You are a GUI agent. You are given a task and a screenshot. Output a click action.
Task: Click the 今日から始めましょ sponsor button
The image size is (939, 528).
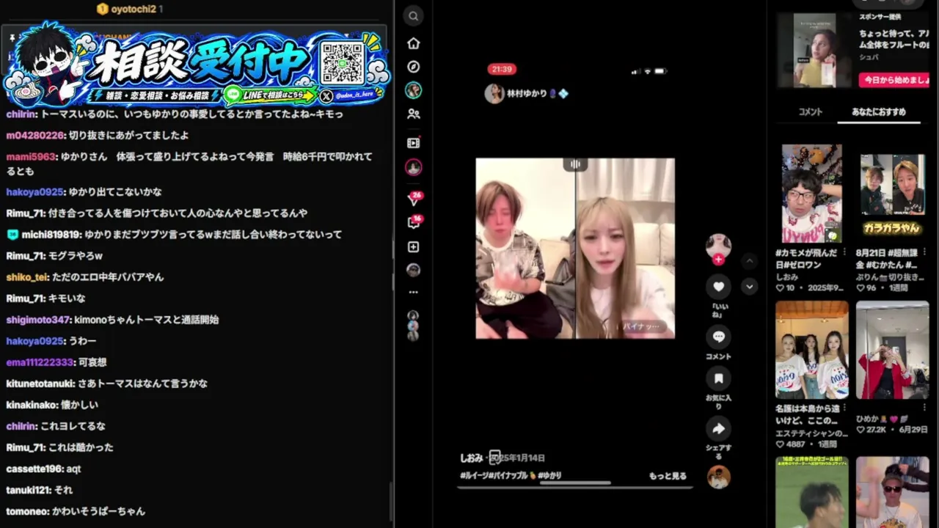click(x=893, y=79)
